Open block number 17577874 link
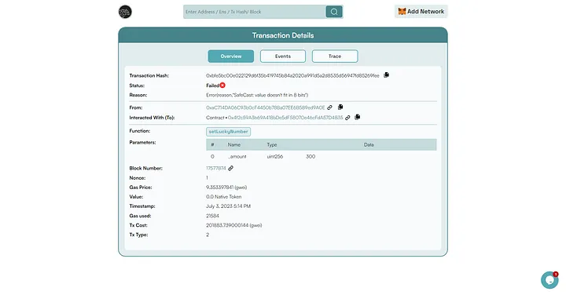Screen dimensions: 566x295 [216, 168]
